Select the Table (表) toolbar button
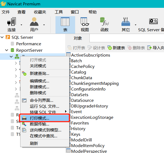The image size is (164, 153). click(65, 25)
